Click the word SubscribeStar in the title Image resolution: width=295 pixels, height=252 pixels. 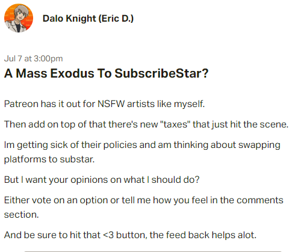point(157,73)
